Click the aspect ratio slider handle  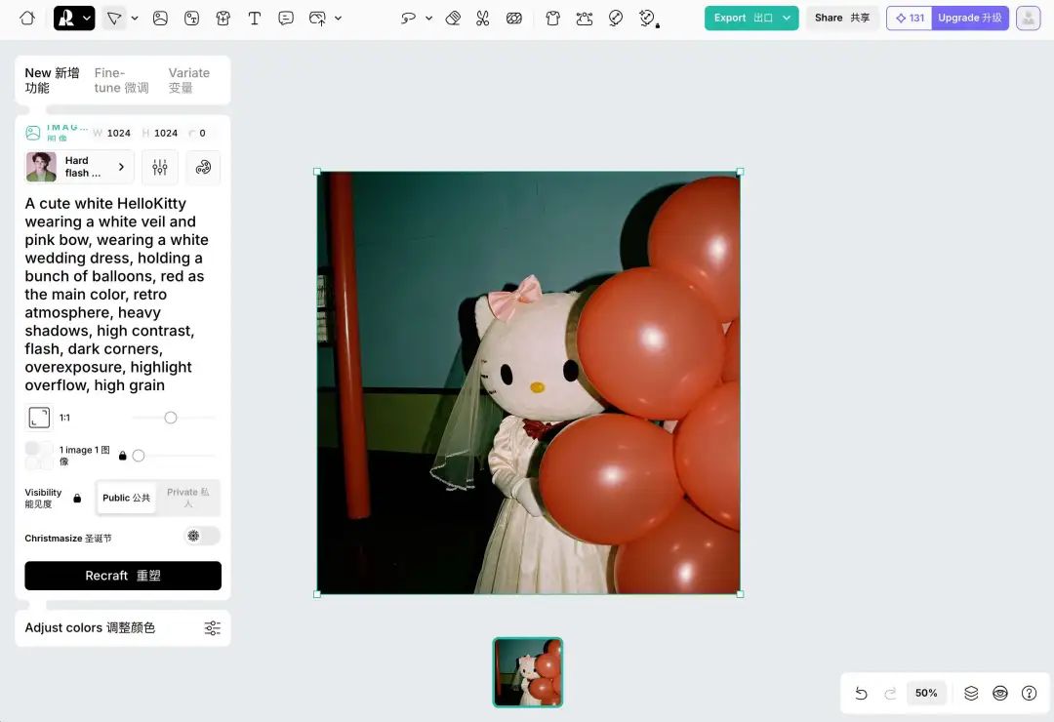tap(171, 418)
